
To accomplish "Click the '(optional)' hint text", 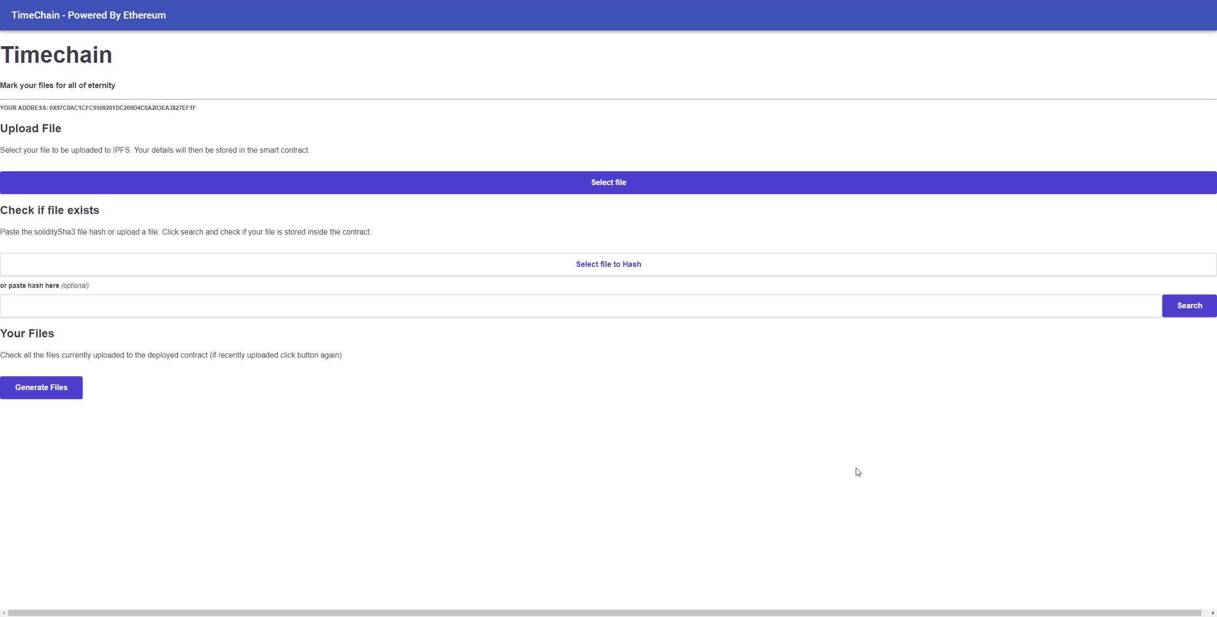I will click(x=75, y=285).
